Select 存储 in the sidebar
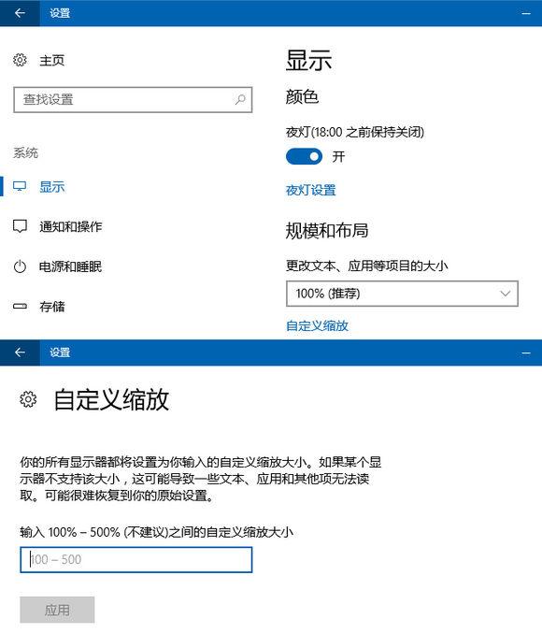 click(52, 307)
